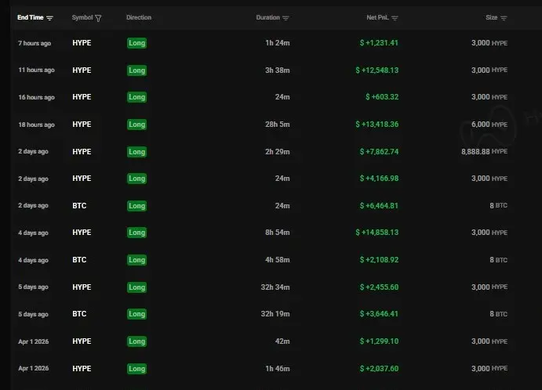Click the duration 28h 5m
The width and height of the screenshot is (542, 390).
pos(277,125)
